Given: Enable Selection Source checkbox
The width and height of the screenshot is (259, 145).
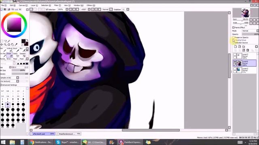Looking at the screenshot, I should tap(234, 43).
